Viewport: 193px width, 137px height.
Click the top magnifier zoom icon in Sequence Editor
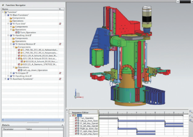click(x=191, y=112)
